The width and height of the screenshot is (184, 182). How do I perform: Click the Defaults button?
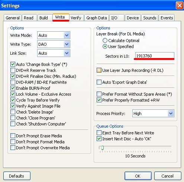pyautogui.click(x=17, y=176)
